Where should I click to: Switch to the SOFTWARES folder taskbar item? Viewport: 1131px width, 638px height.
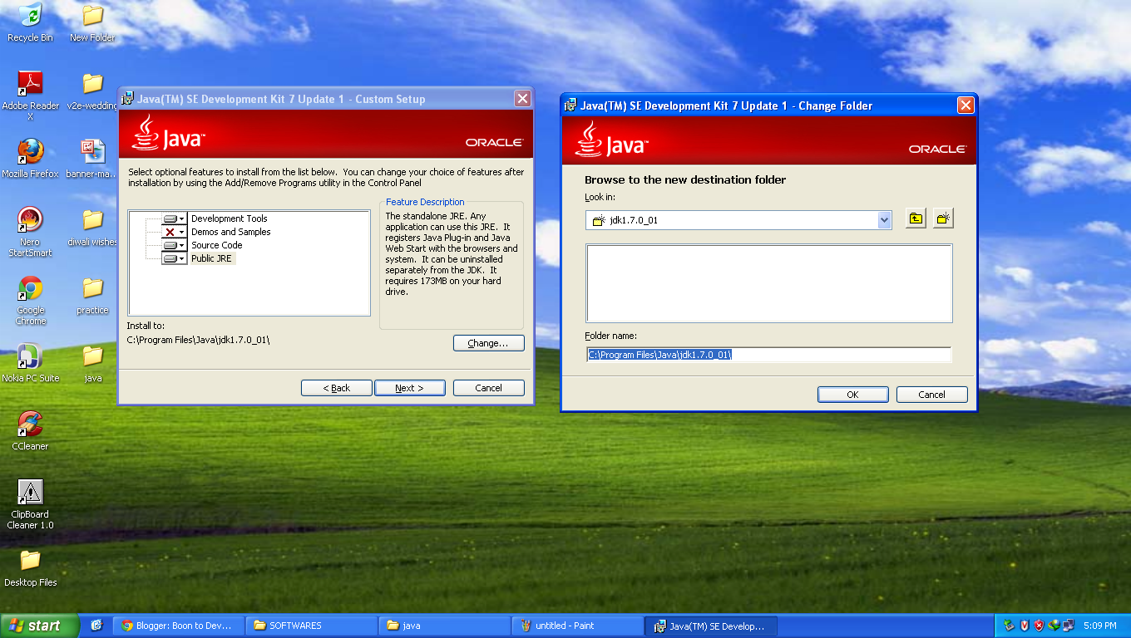pos(312,626)
